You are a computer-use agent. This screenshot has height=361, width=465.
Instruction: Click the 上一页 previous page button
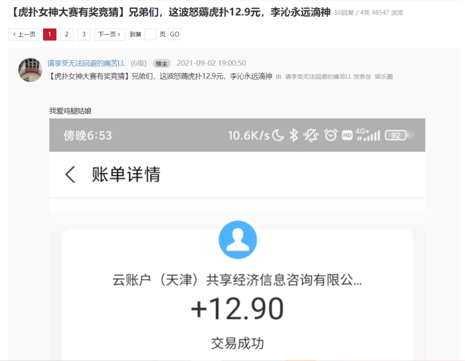tap(24, 34)
